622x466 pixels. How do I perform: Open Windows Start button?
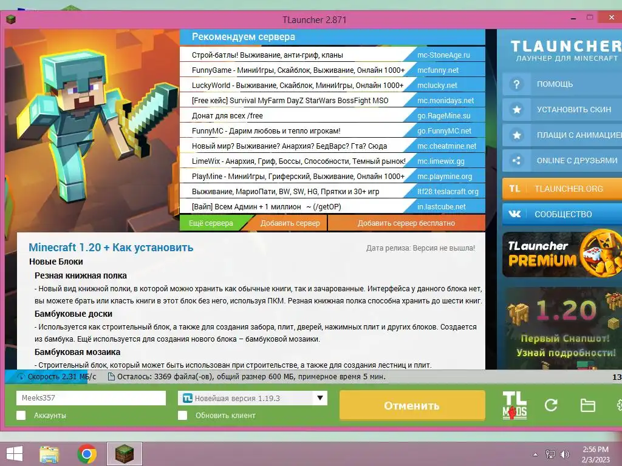coord(15,454)
